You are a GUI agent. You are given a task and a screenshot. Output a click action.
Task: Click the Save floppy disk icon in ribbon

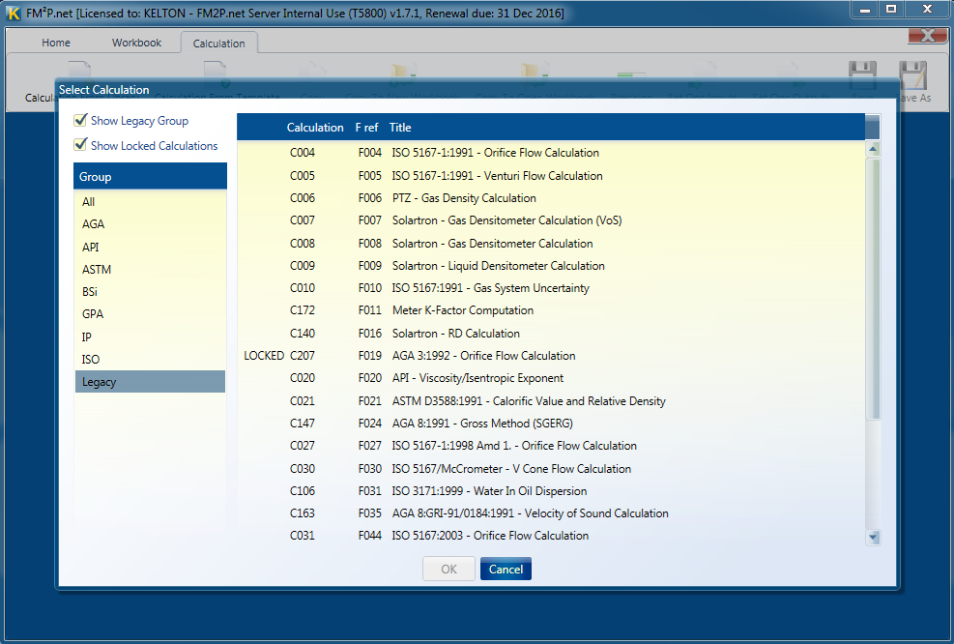point(863,74)
